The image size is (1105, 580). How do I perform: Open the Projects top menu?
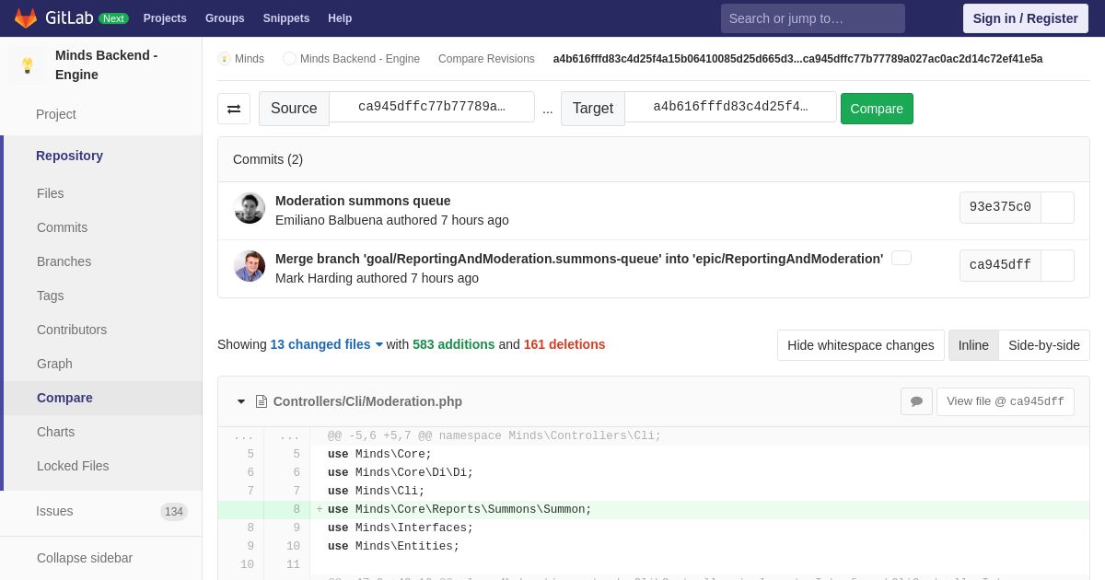coord(165,18)
